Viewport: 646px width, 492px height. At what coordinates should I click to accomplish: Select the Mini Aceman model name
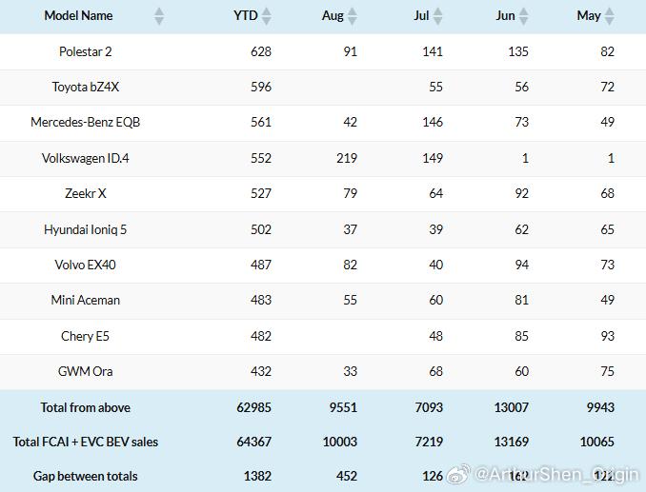(x=86, y=300)
